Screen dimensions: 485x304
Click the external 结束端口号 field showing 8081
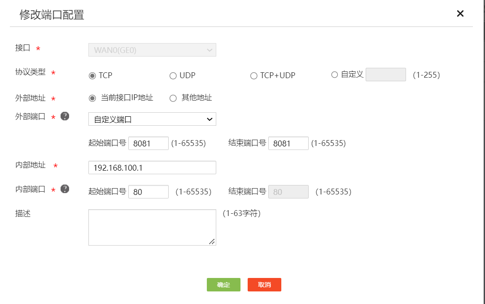pos(288,143)
